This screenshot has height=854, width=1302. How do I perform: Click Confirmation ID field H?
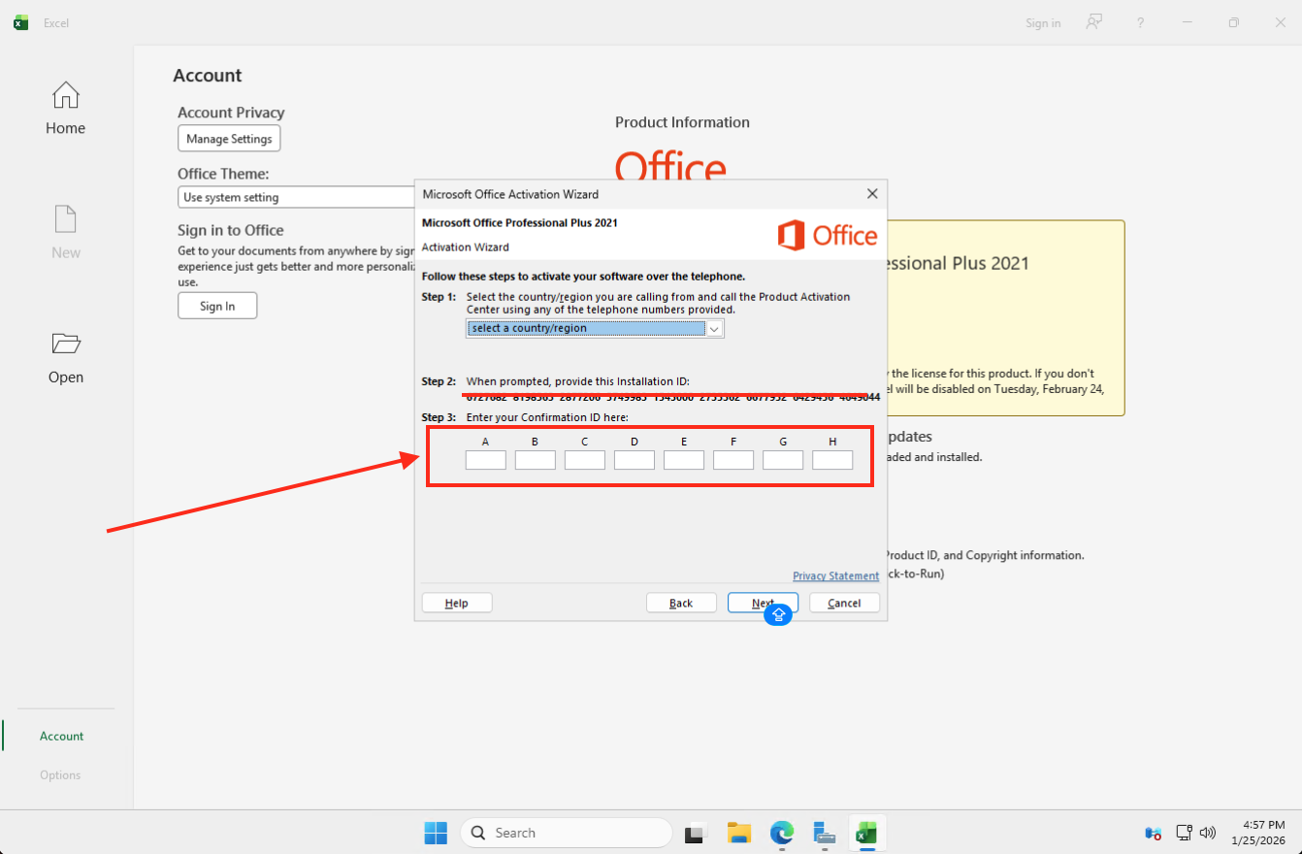[x=832, y=460]
